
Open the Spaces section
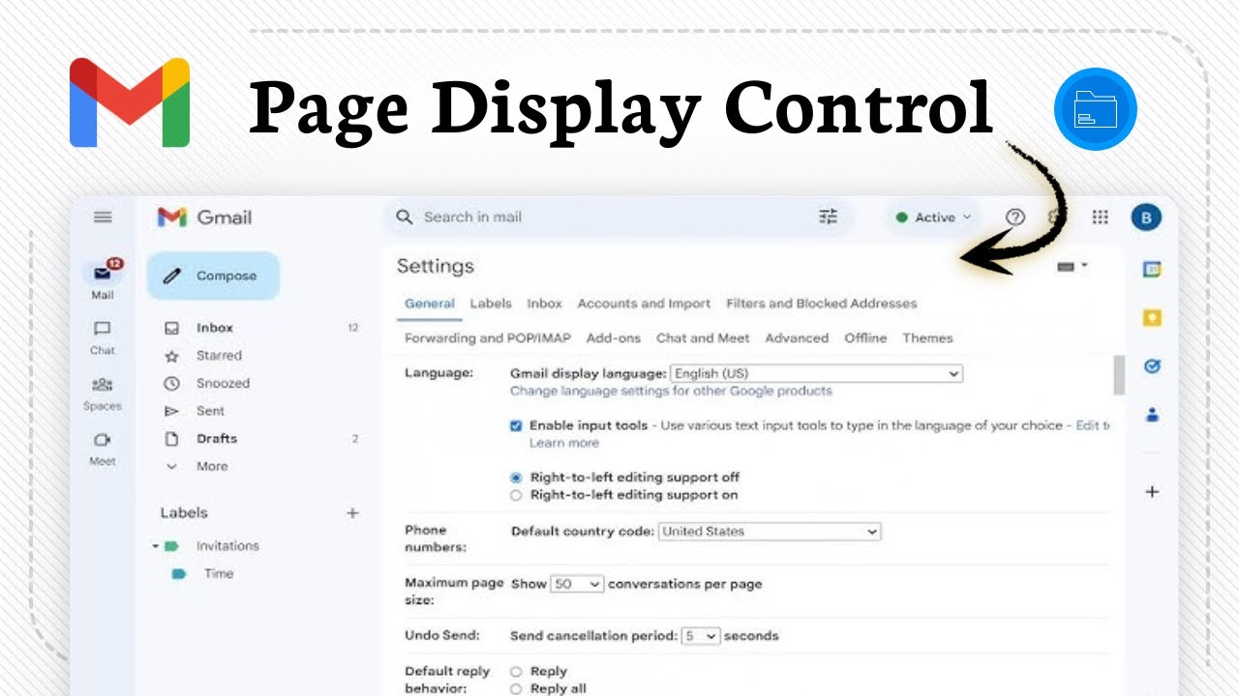(x=103, y=393)
